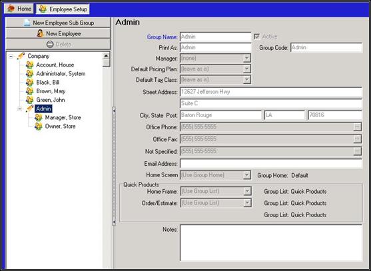Screen dimensions: 371x271
Task: Click the Employee Setup tab icon
Action: click(43, 9)
